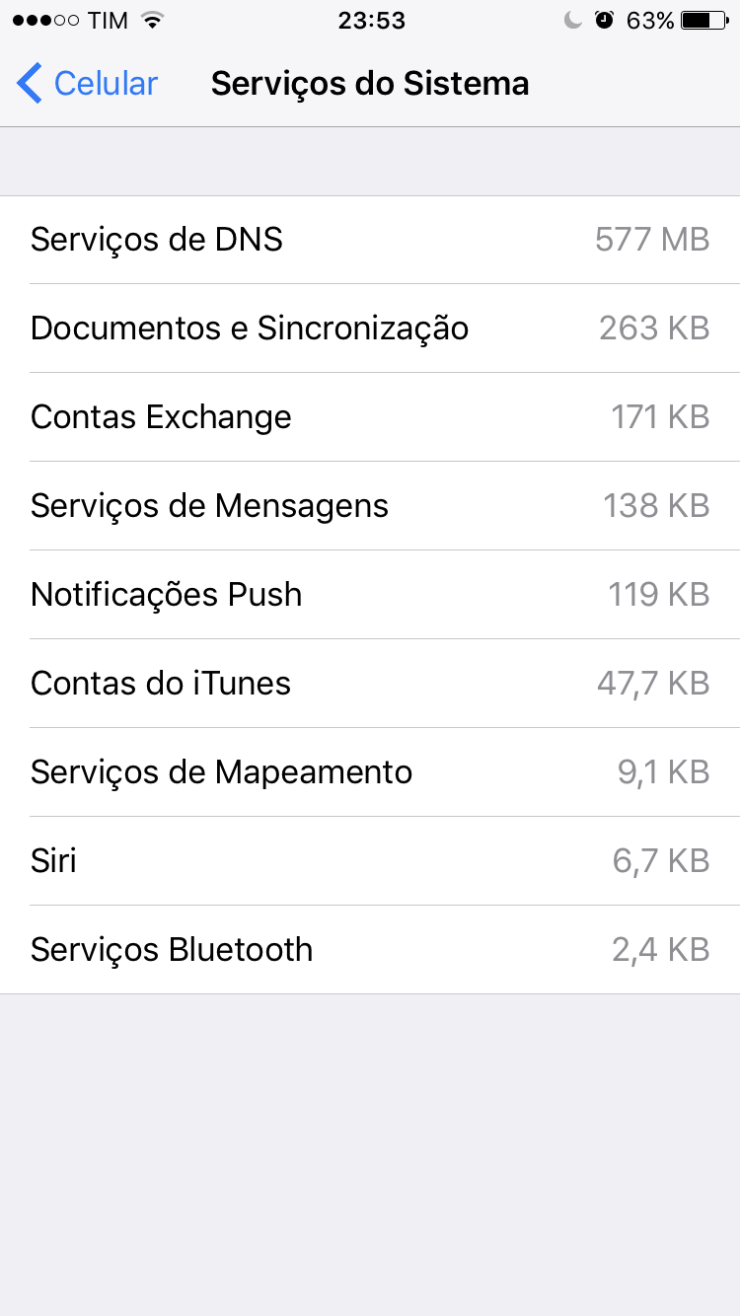Tap the Wi-Fi signal status icon
The width and height of the screenshot is (740, 1316).
tap(152, 20)
